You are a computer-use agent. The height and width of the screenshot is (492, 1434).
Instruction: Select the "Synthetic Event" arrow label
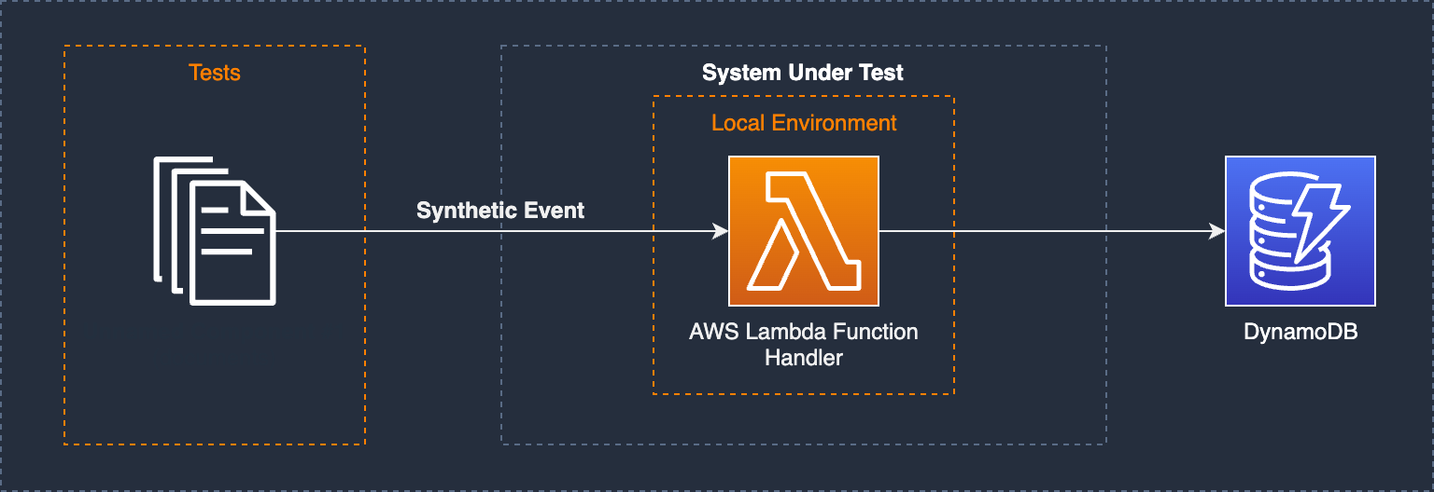tap(500, 211)
